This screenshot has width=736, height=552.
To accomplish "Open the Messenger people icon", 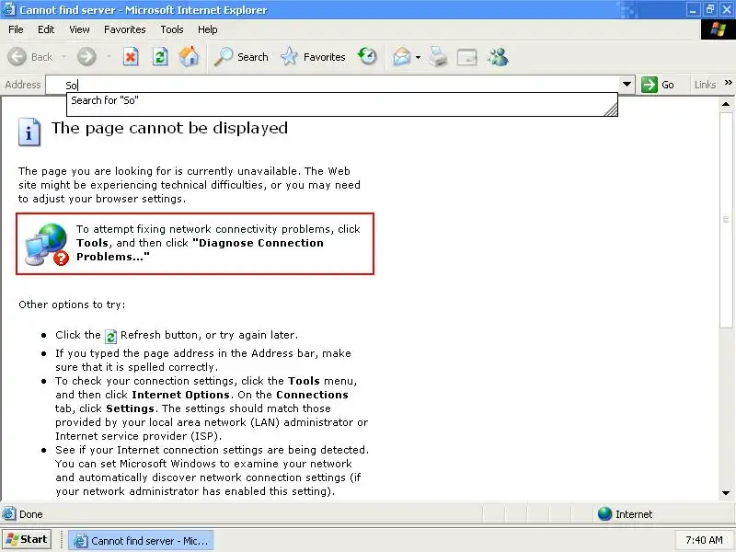I will tap(498, 57).
